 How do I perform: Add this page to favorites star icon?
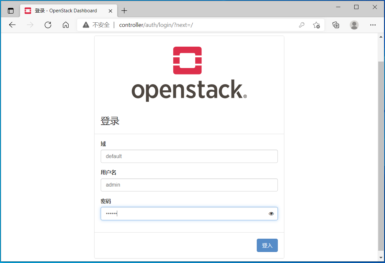[x=316, y=25]
